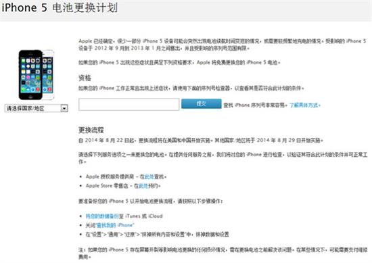Click the blue 提交 button
The width and height of the screenshot is (372, 263).
click(201, 103)
